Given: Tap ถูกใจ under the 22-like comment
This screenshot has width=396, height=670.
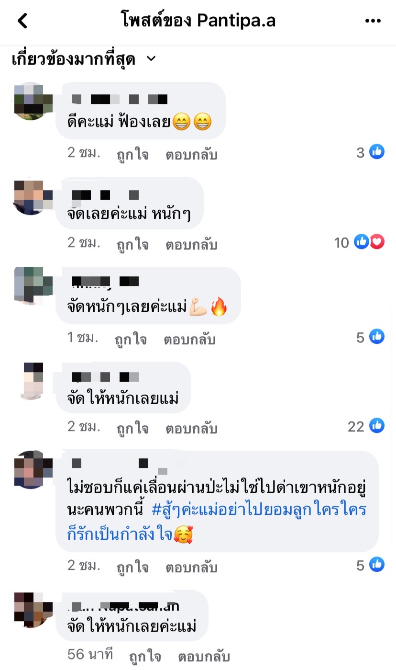Looking at the screenshot, I should pos(132,428).
